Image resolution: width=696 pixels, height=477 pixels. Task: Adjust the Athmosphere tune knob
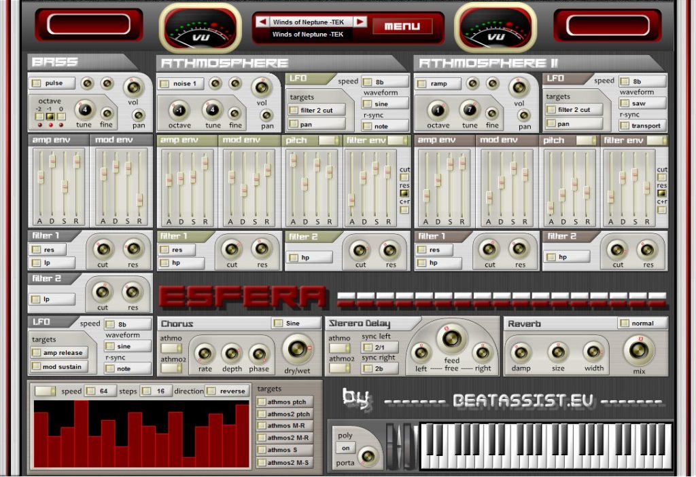click(x=212, y=109)
